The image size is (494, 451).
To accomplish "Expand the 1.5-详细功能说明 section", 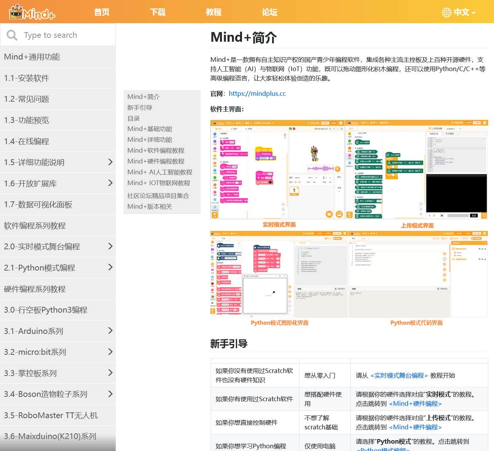I will click(x=110, y=162).
